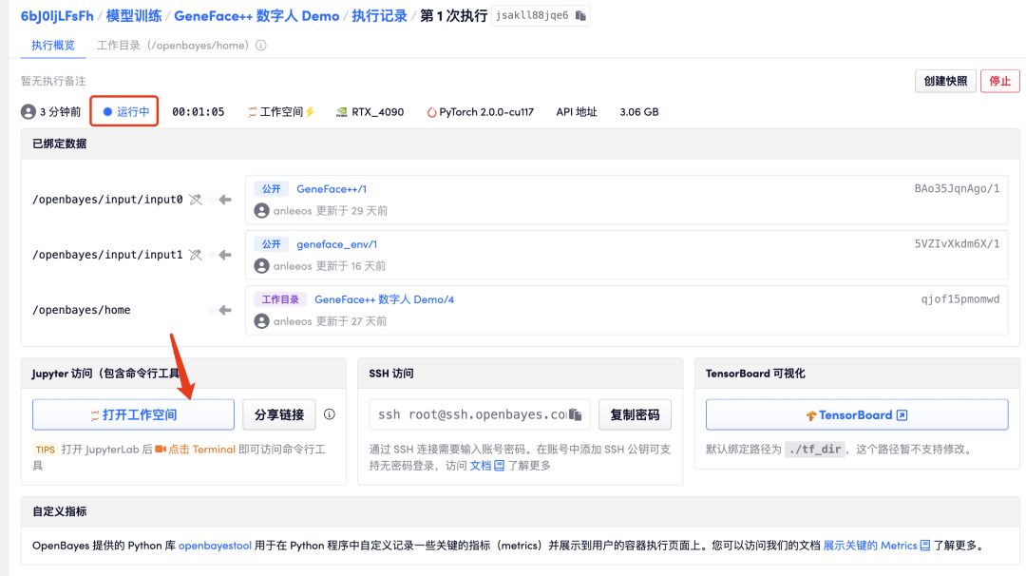
Task: Open dataset link GeneFace++/1
Action: click(332, 189)
